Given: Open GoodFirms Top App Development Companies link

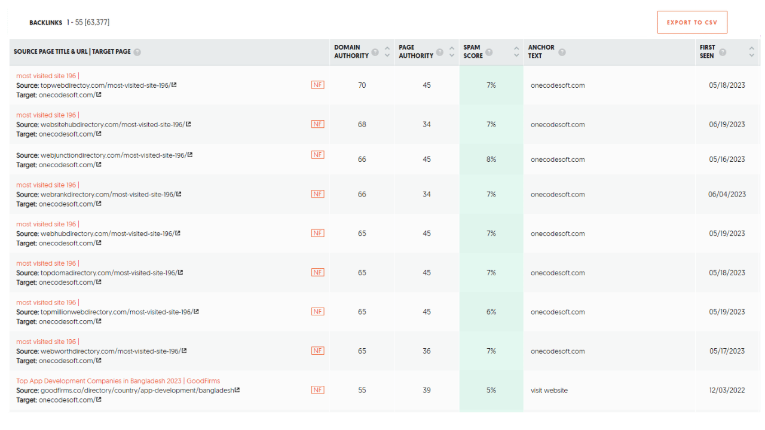Looking at the screenshot, I should (x=118, y=381).
